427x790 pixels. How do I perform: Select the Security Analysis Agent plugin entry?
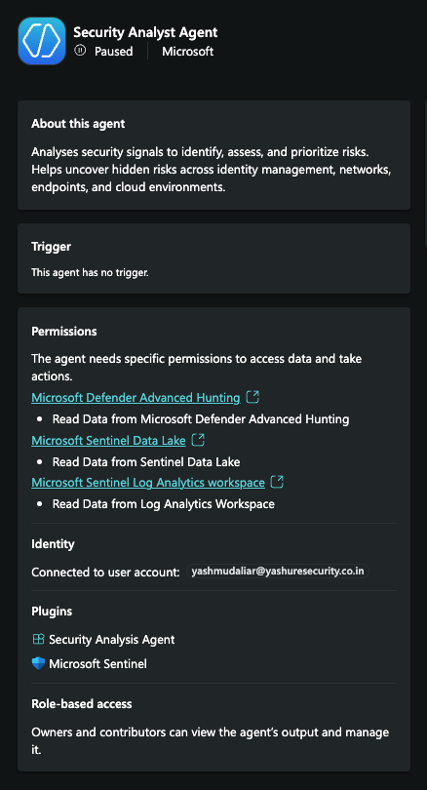[103, 640]
